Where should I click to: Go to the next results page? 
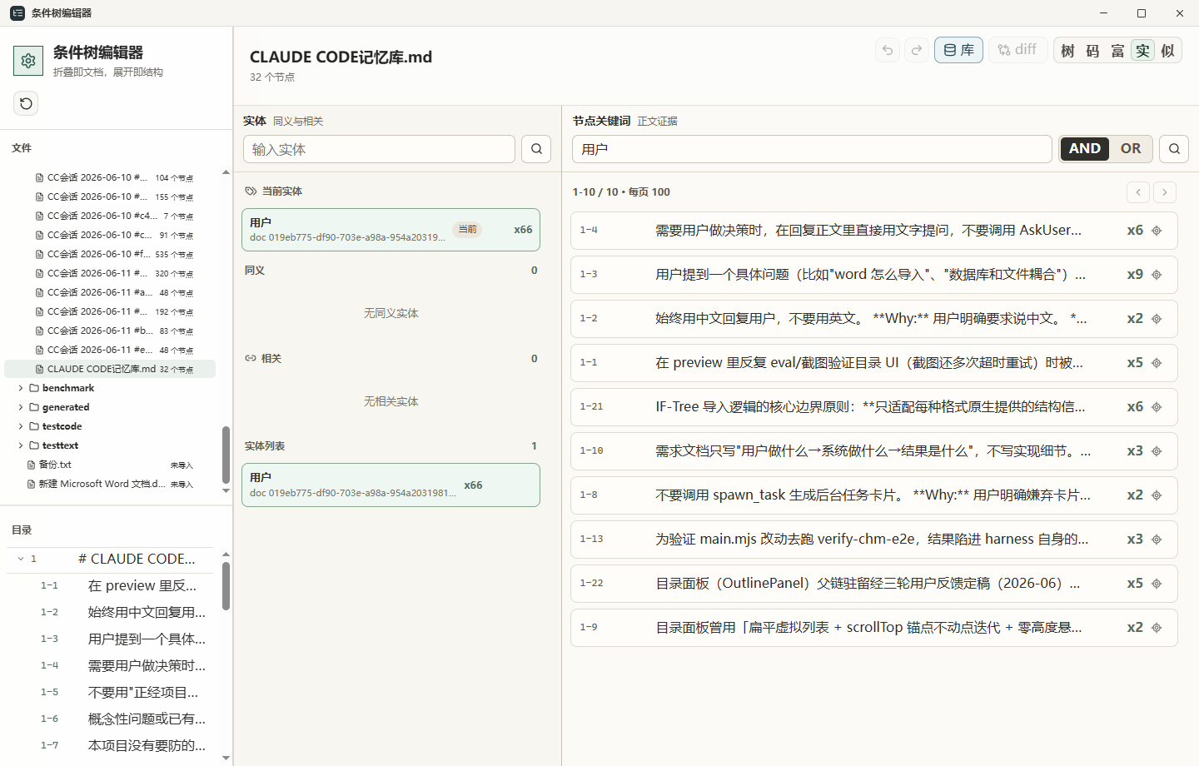[1165, 192]
